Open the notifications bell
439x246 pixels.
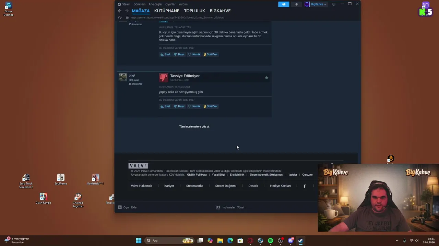pyautogui.click(x=297, y=4)
